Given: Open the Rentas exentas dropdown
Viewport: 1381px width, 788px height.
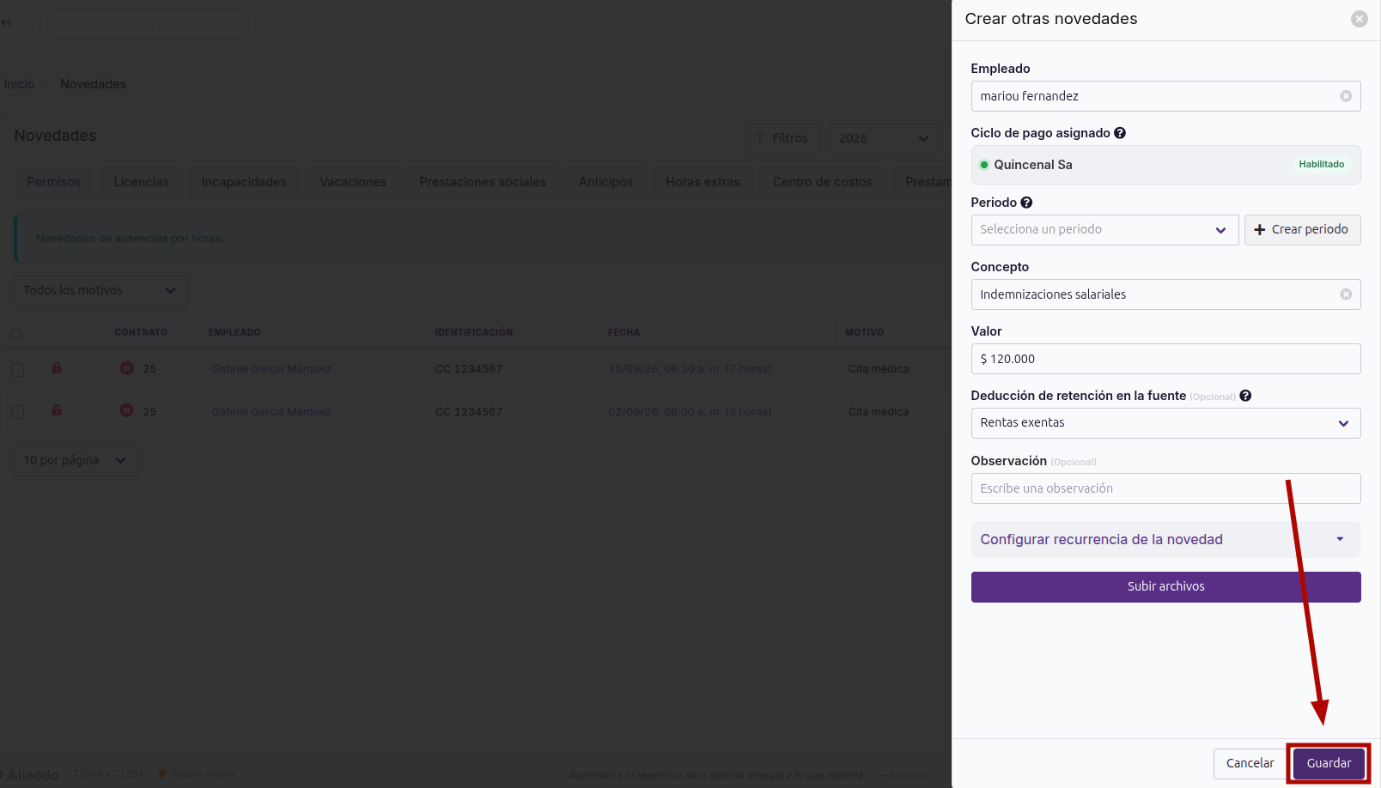Looking at the screenshot, I should click(1165, 423).
